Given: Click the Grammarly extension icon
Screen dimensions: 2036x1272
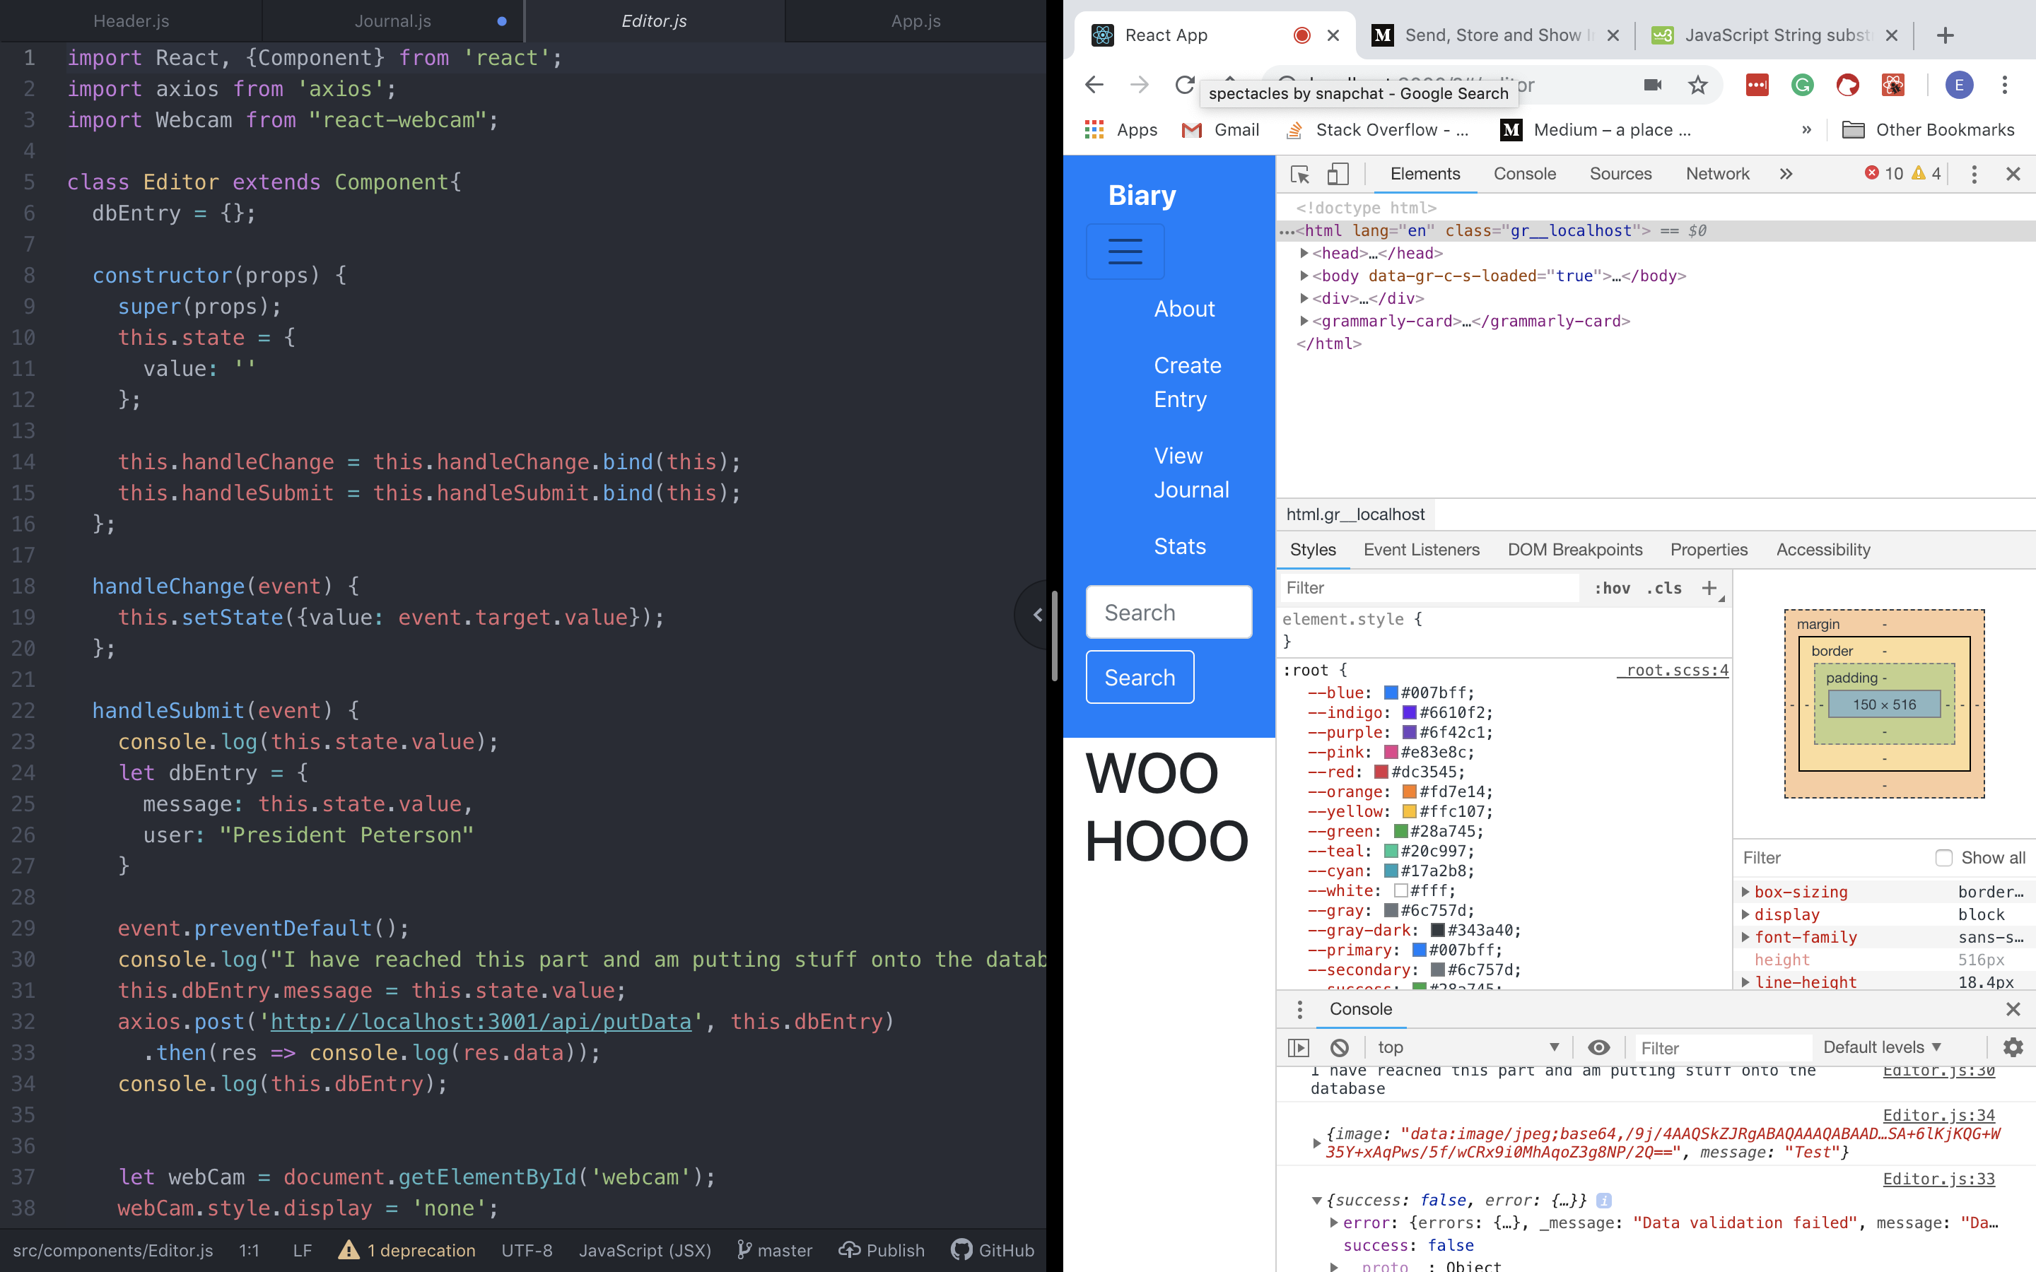Looking at the screenshot, I should click(x=1802, y=85).
